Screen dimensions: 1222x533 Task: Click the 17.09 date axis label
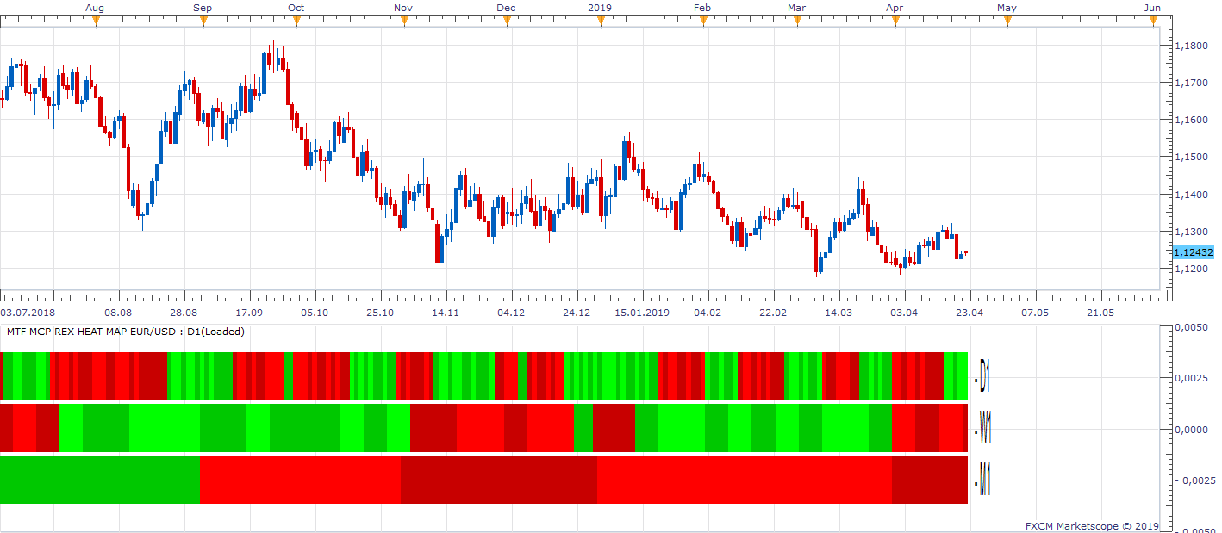249,313
